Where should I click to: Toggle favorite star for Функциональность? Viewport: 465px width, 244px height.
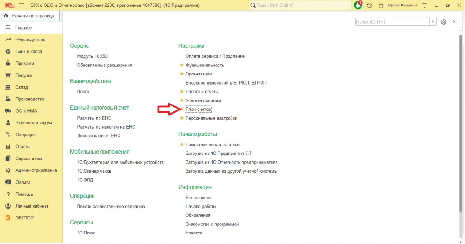(x=182, y=65)
